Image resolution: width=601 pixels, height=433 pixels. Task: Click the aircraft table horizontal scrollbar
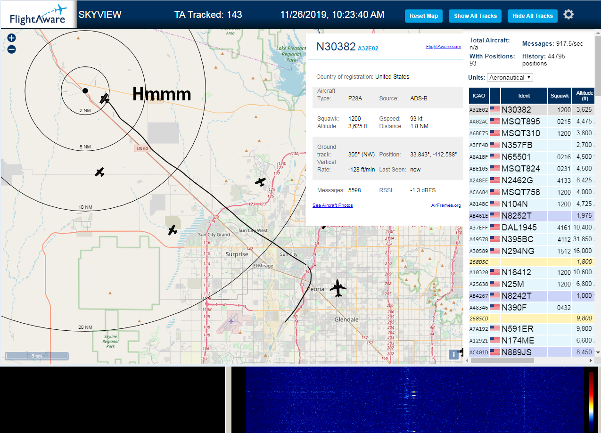pyautogui.click(x=502, y=360)
